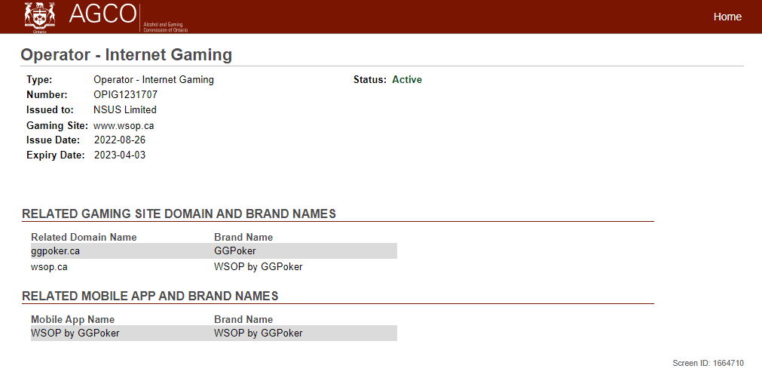Click the 'Expiry Date:' field label
The image size is (762, 378).
tap(56, 155)
